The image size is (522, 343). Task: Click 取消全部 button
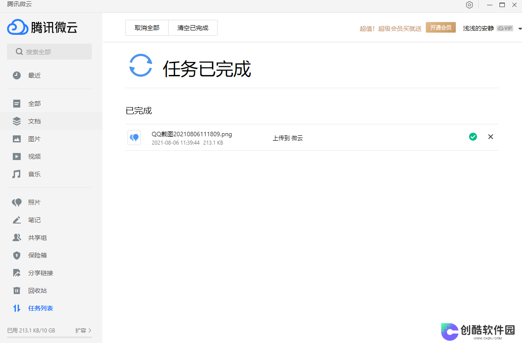(x=147, y=28)
